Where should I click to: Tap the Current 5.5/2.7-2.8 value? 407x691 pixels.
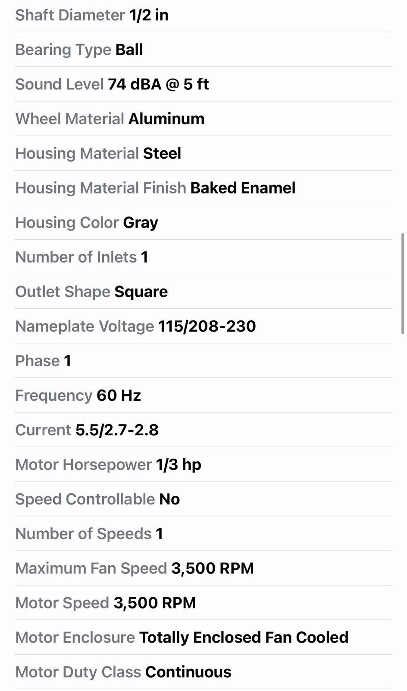[x=117, y=430]
